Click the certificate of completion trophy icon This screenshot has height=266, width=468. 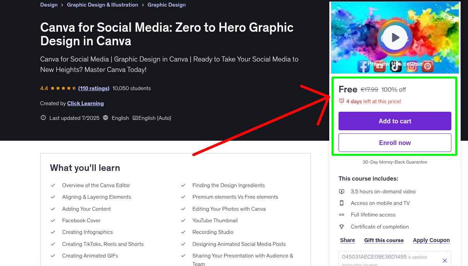click(x=342, y=226)
